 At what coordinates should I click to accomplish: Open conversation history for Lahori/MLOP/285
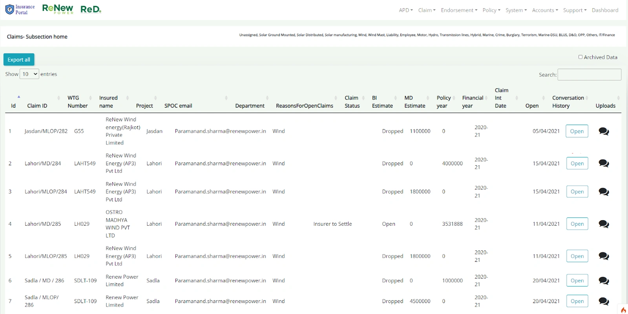[604, 256]
